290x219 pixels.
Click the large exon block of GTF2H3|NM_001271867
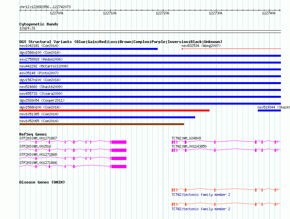point(119,142)
